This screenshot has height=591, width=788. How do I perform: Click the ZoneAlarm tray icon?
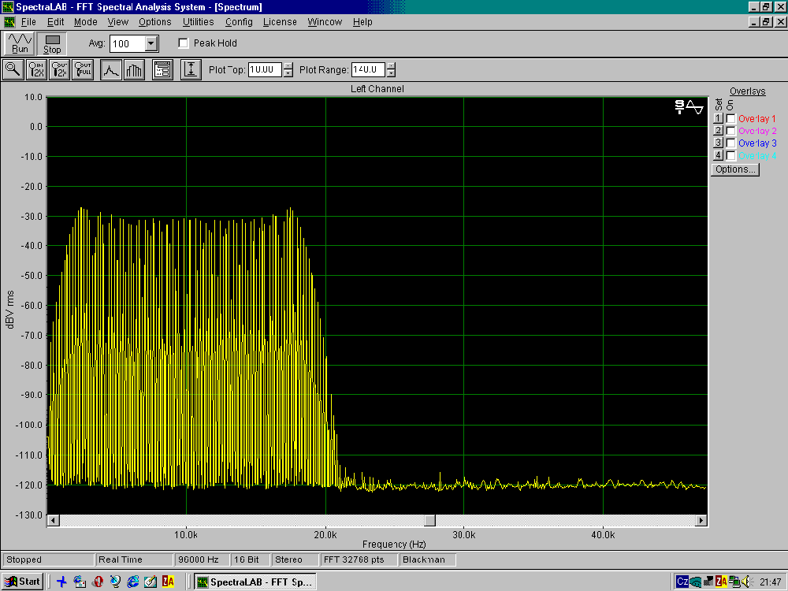point(721,582)
